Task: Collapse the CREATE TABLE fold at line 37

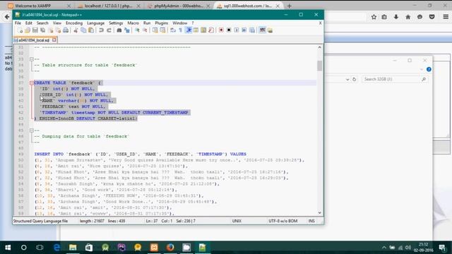Action: pyautogui.click(x=31, y=83)
